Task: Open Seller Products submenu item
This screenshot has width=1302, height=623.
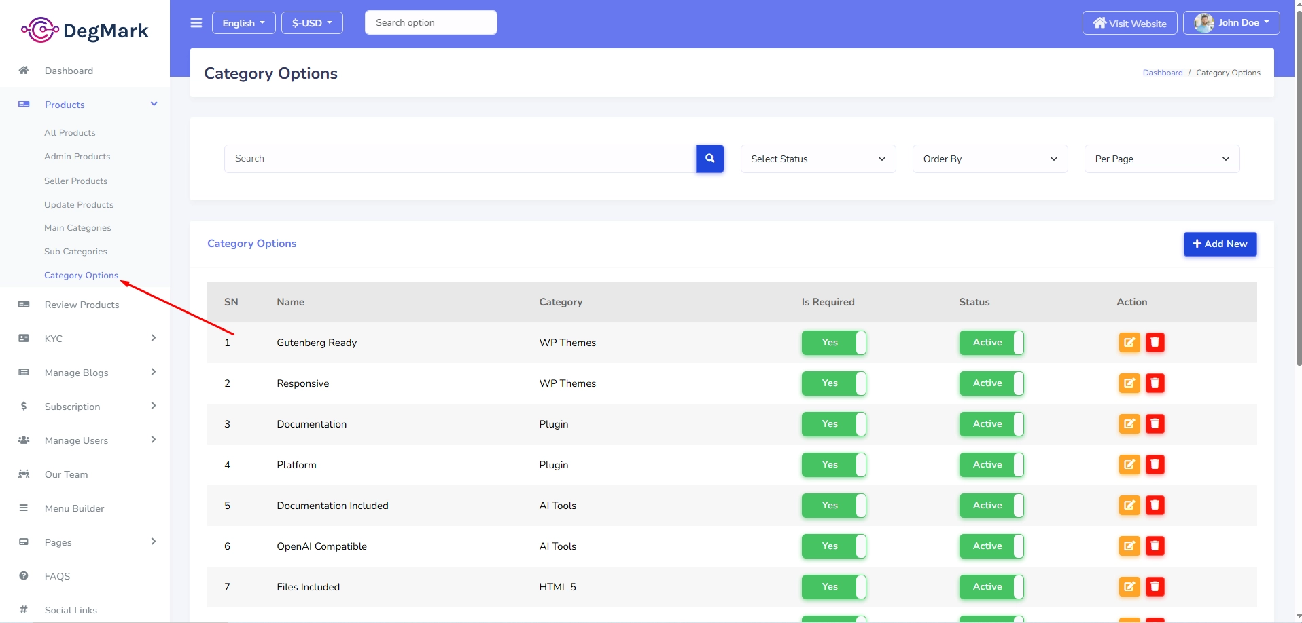Action: coord(76,181)
